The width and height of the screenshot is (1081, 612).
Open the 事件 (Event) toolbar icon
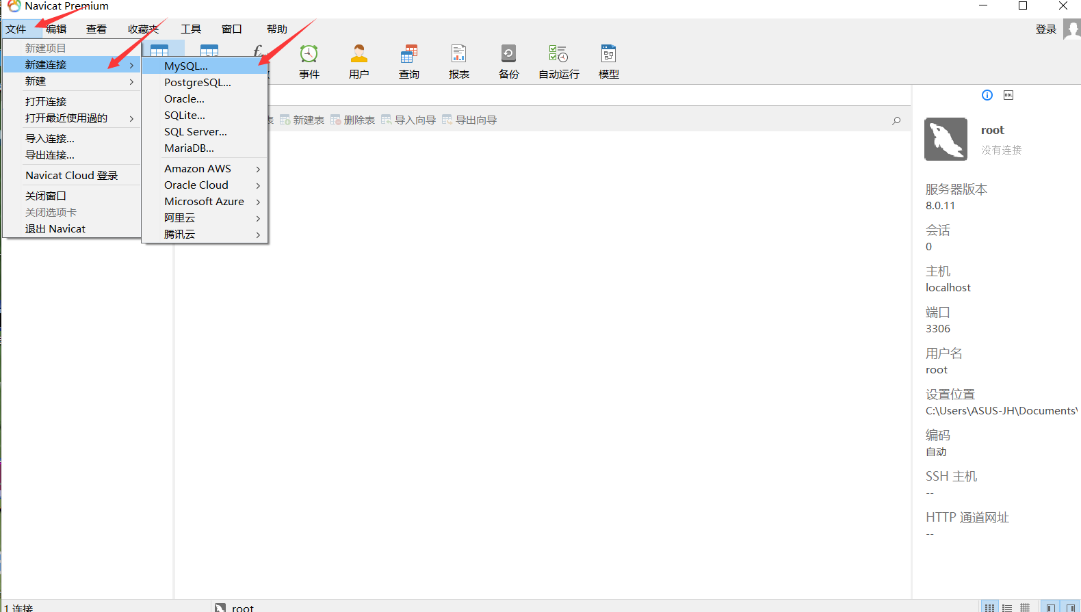309,61
